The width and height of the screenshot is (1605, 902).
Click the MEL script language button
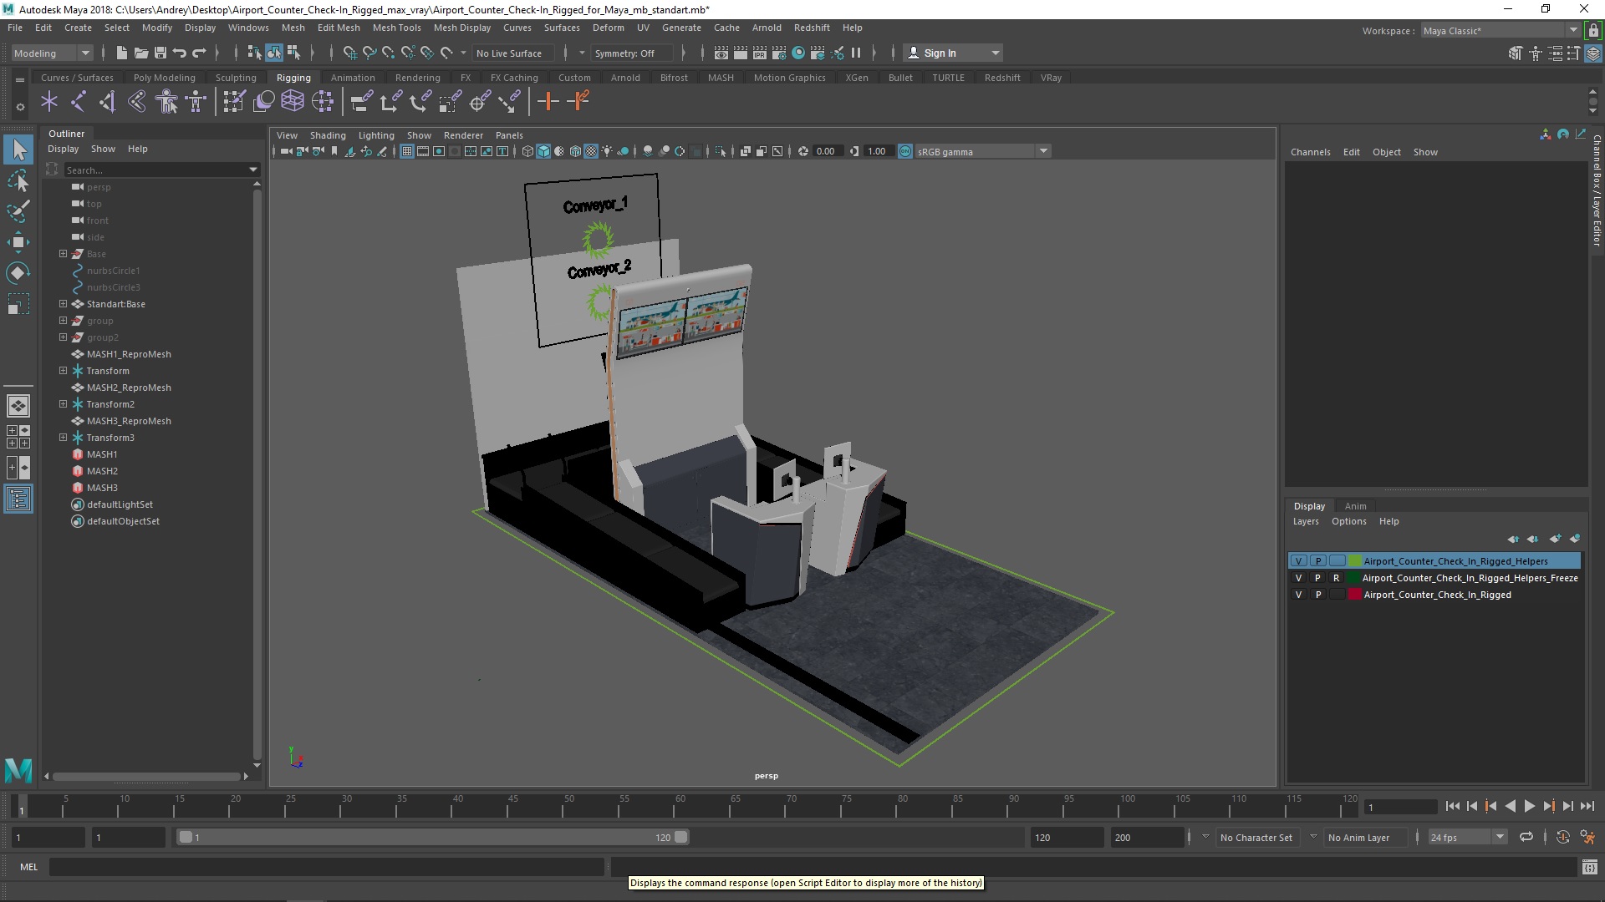pos(28,867)
